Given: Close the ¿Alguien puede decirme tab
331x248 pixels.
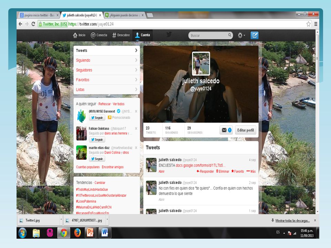Looking at the screenshot, I should pos(143,15).
